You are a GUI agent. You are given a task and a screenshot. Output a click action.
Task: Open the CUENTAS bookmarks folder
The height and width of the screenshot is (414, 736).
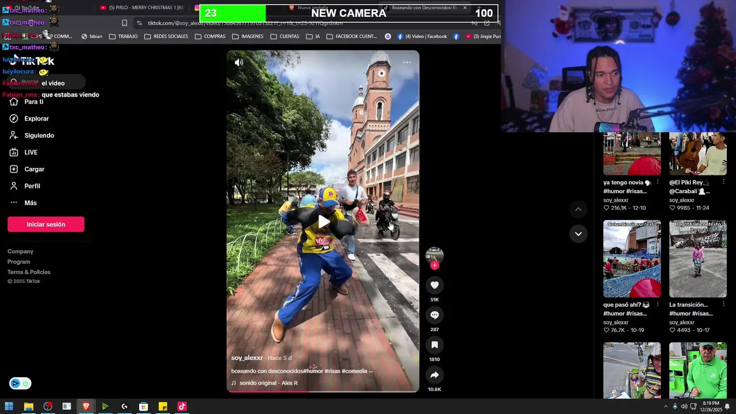[285, 36]
